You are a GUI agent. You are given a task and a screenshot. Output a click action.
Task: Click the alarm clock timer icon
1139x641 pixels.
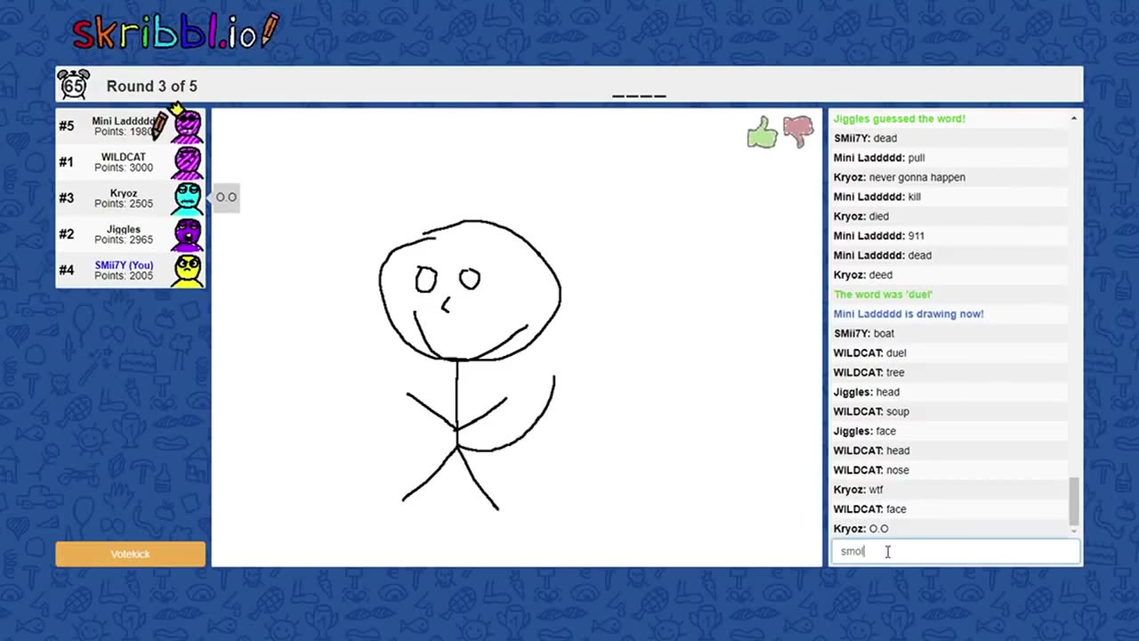click(74, 85)
